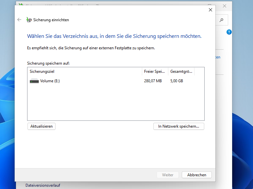
Task: Click the 5,00 GB total size value
Action: (x=177, y=81)
